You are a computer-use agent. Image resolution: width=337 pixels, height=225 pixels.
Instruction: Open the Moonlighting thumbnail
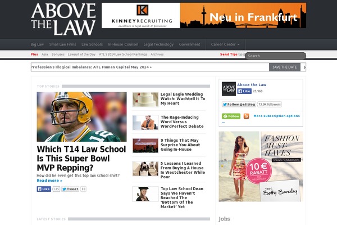click(145, 146)
